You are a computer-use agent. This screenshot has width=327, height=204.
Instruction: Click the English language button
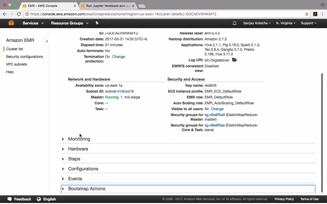[x=46, y=199]
